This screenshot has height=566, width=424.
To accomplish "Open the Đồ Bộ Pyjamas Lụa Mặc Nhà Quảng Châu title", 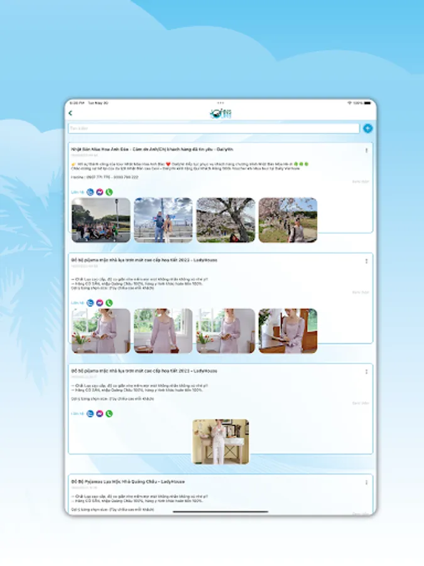I will pos(128,482).
